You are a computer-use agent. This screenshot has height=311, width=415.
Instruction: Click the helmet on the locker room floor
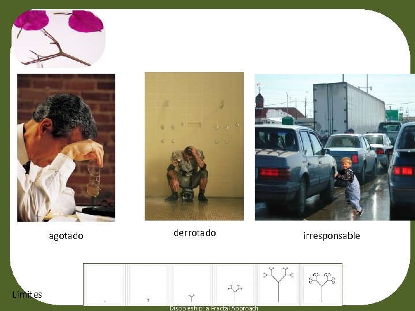click(x=187, y=195)
